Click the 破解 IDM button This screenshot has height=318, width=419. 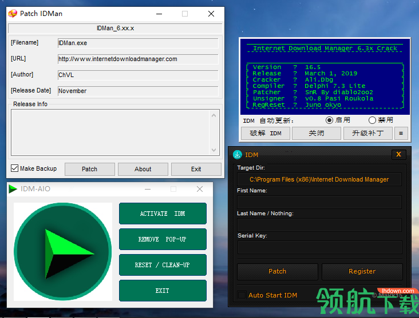click(266, 133)
